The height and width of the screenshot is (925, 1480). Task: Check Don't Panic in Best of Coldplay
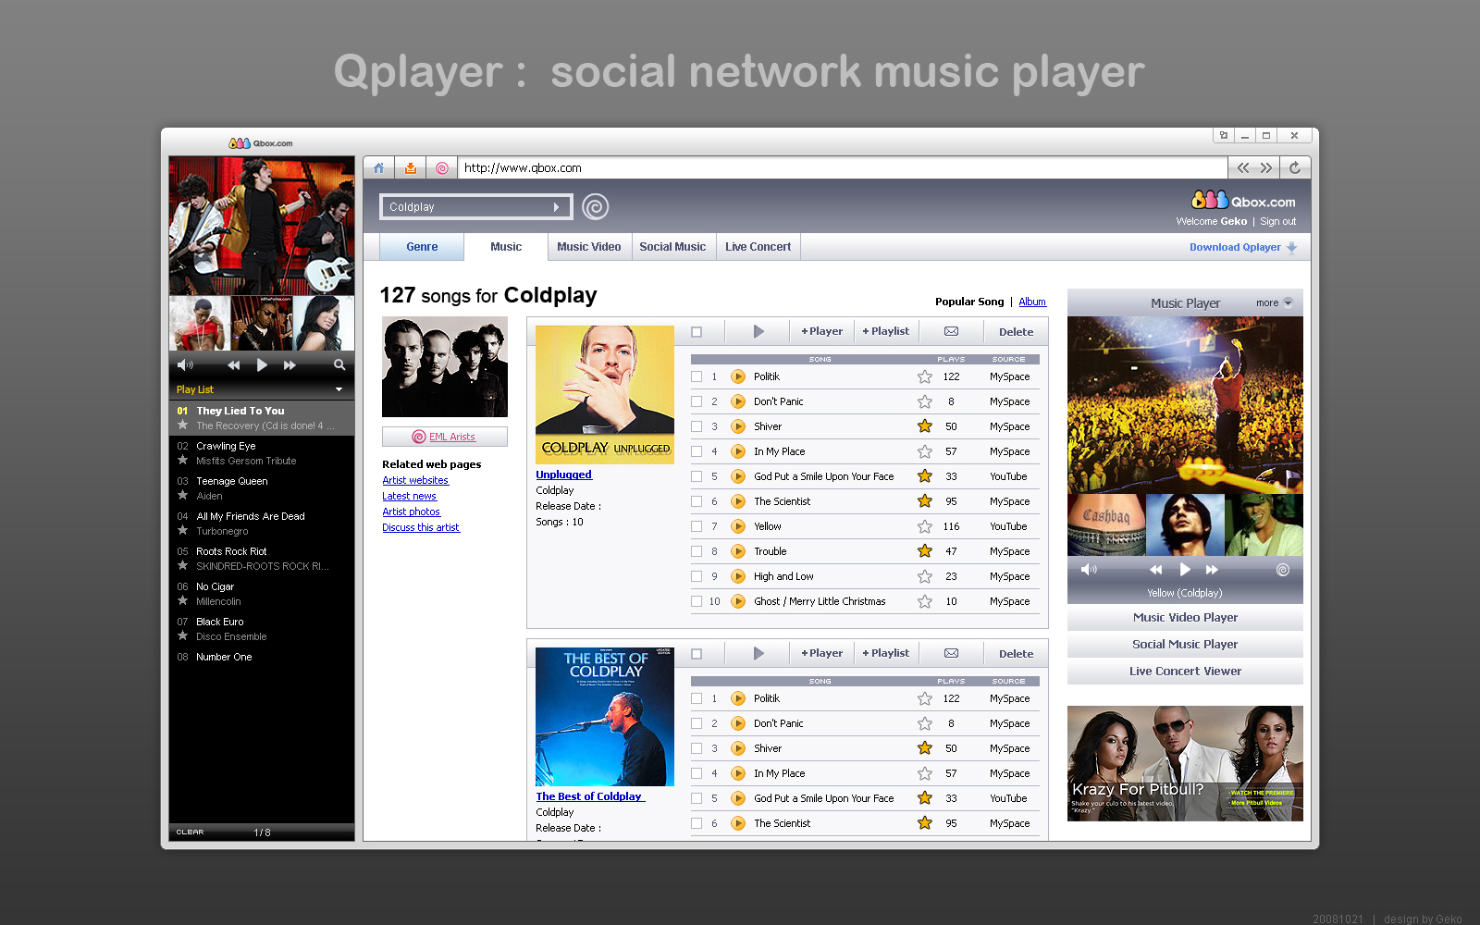click(x=697, y=723)
